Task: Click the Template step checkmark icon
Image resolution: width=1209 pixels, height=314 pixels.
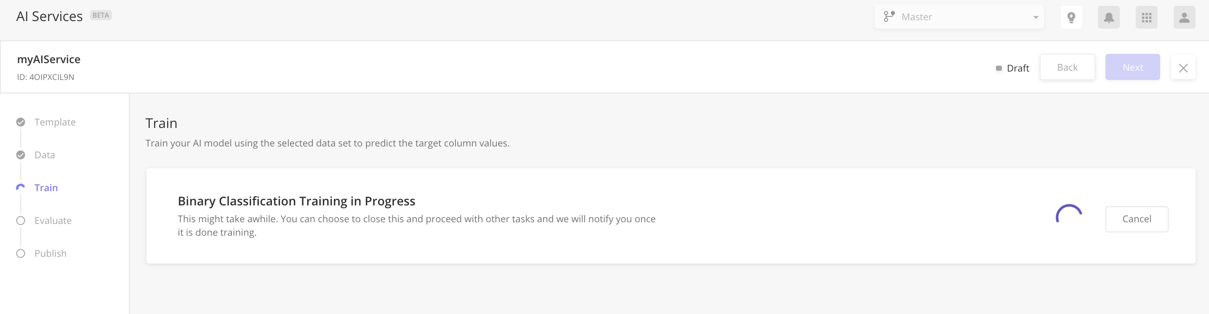Action: [x=21, y=122]
